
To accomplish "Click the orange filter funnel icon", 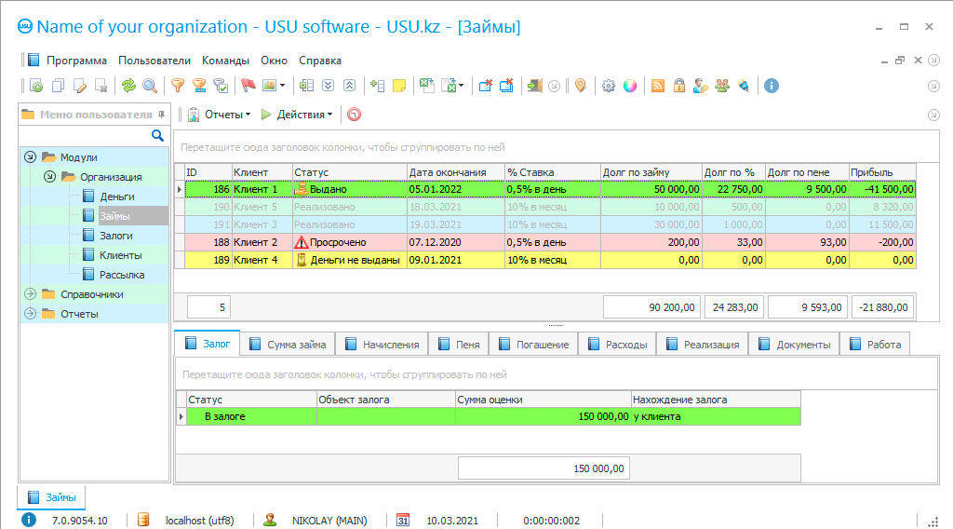I will pyautogui.click(x=178, y=86).
